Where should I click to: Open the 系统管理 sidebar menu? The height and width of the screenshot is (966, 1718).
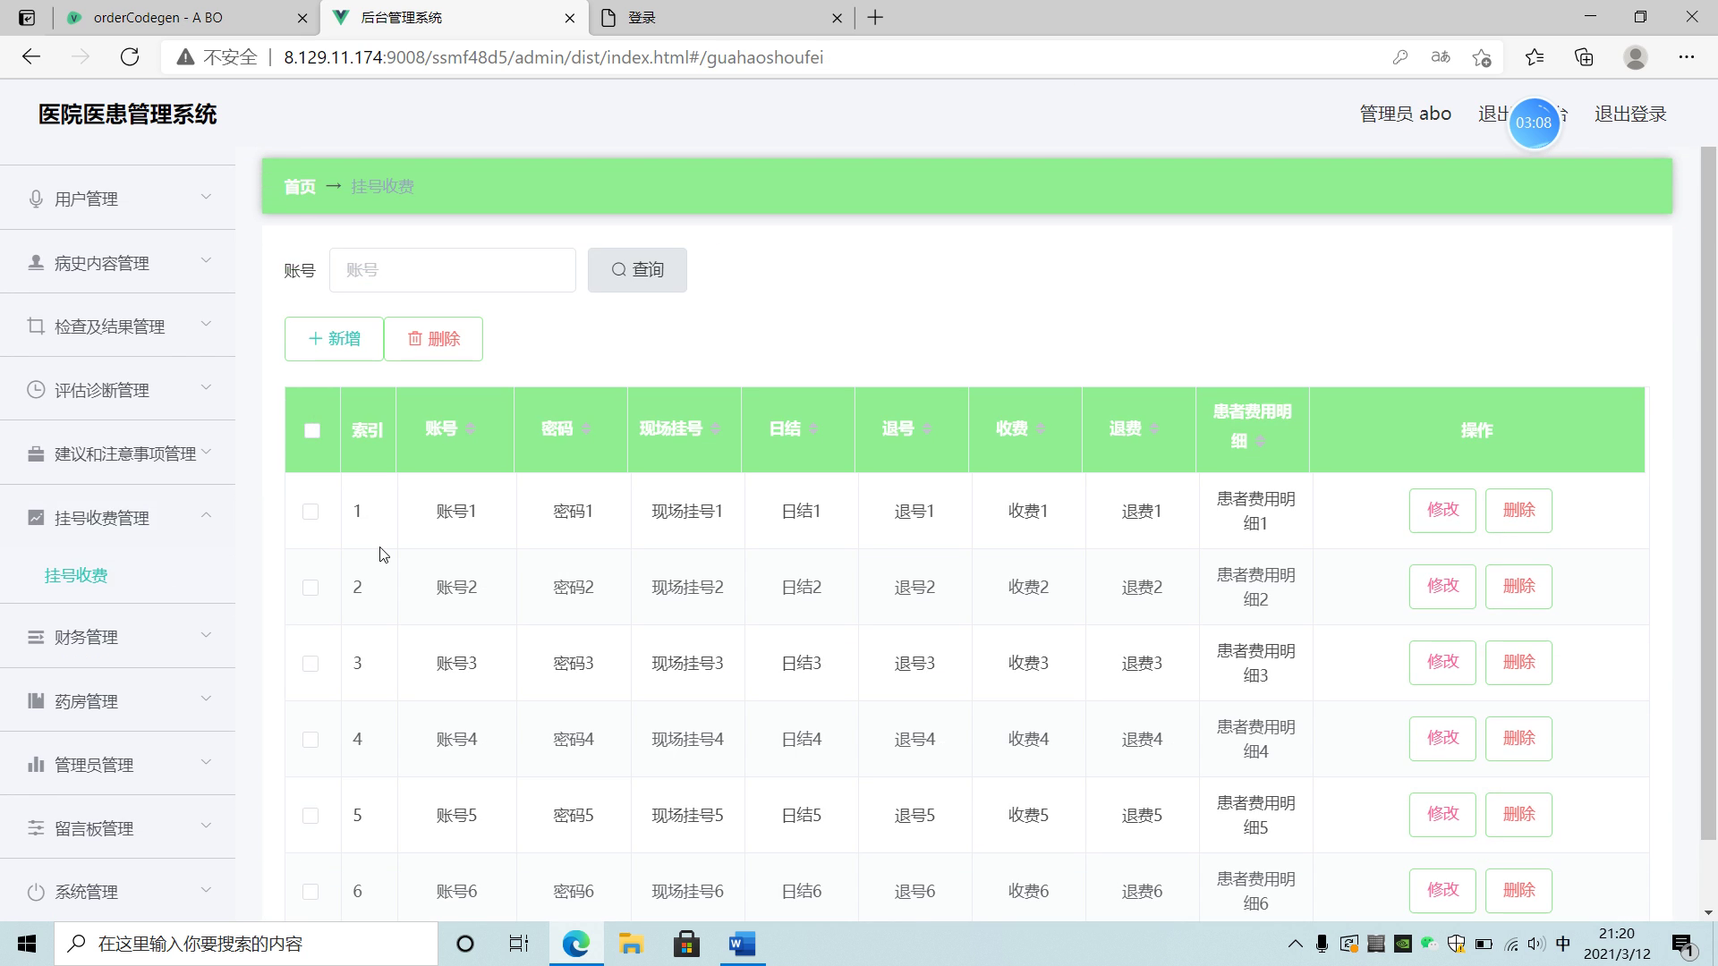click(x=117, y=892)
